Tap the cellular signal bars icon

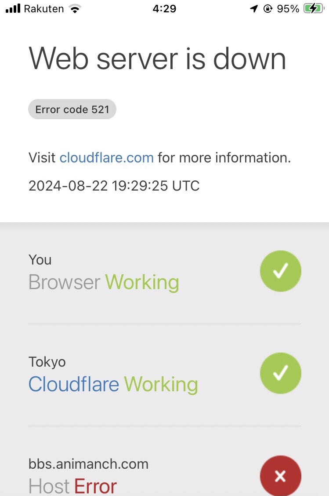pyautogui.click(x=13, y=8)
